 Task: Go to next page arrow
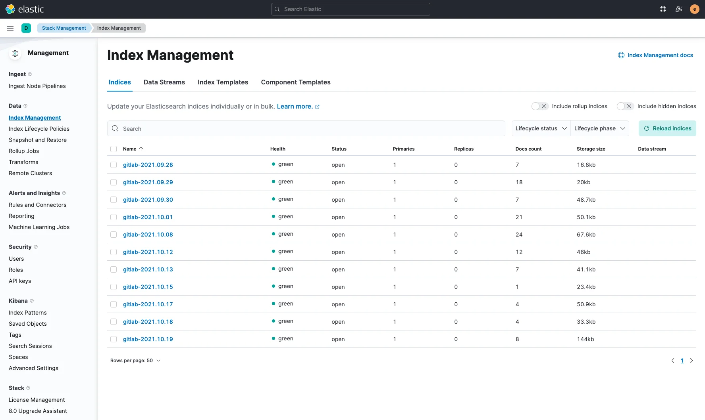692,361
